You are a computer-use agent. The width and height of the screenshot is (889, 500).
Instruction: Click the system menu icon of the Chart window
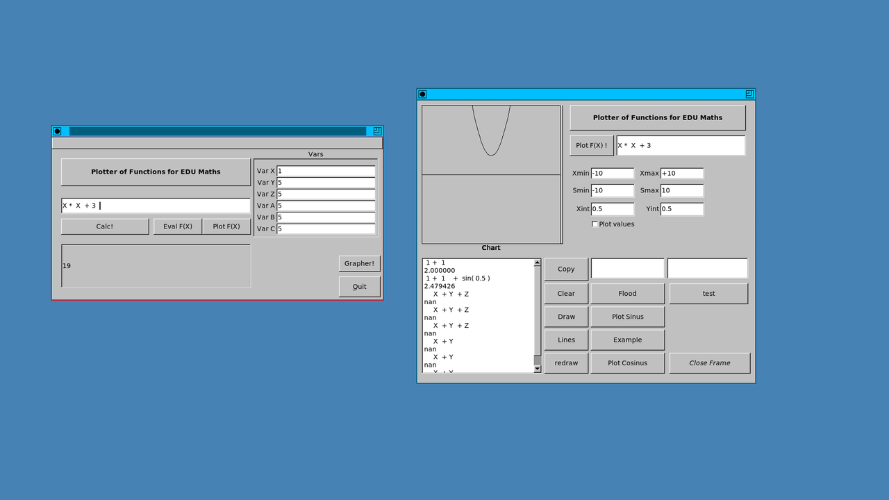tap(422, 94)
